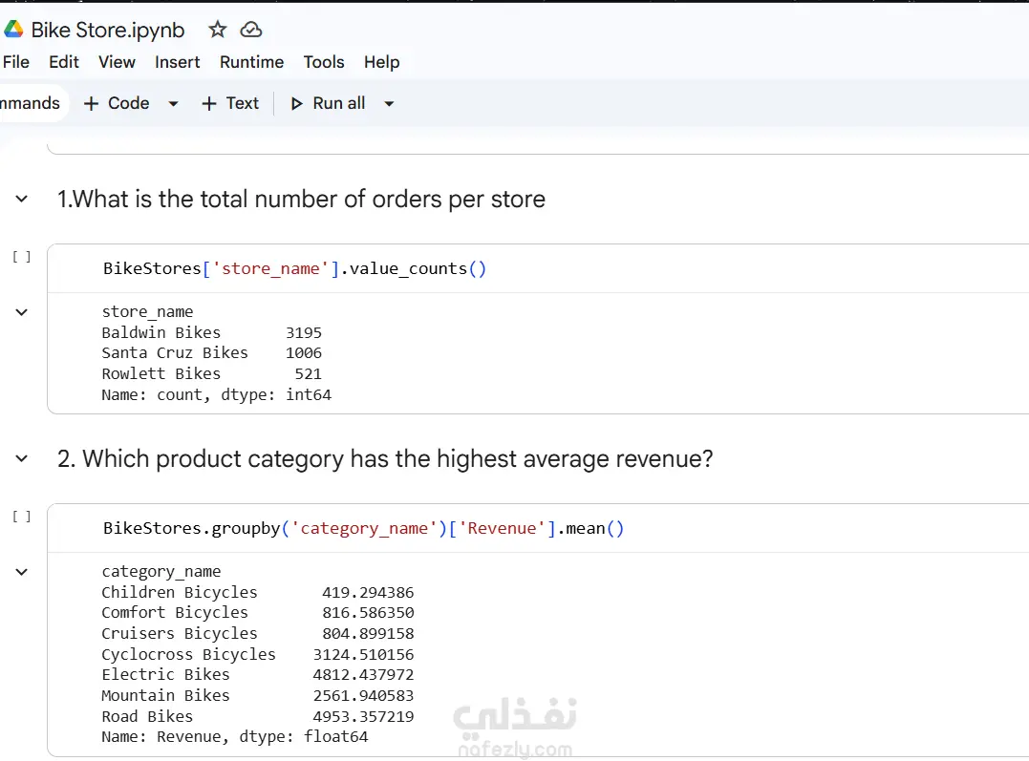Image resolution: width=1029 pixels, height=761 pixels.
Task: Star the Bike Store.ipynb notebook
Action: (x=217, y=30)
